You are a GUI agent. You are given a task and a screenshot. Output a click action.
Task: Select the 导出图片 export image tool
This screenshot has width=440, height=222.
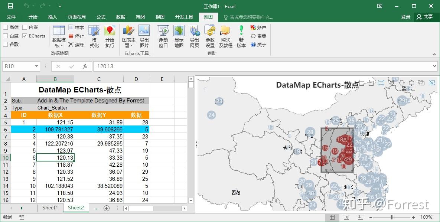pyautogui.click(x=144, y=36)
